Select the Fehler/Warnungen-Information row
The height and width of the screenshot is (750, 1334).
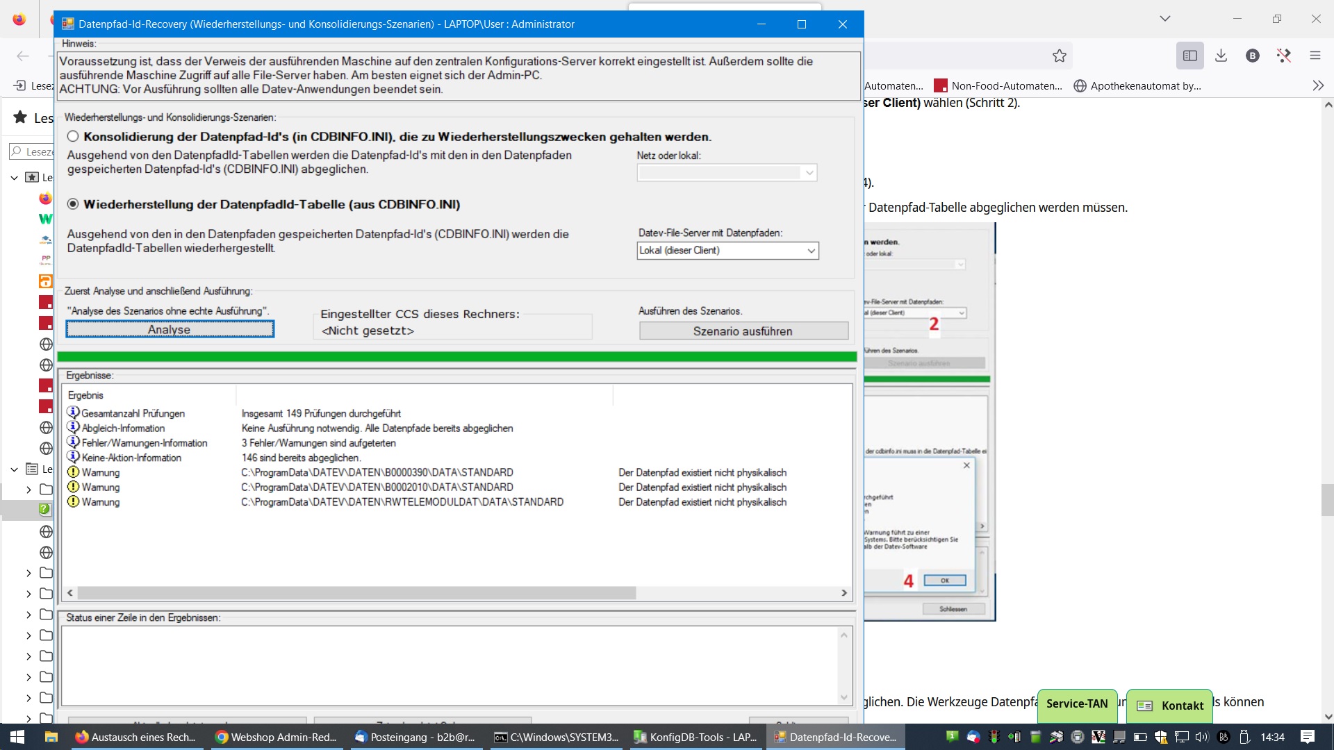[456, 443]
